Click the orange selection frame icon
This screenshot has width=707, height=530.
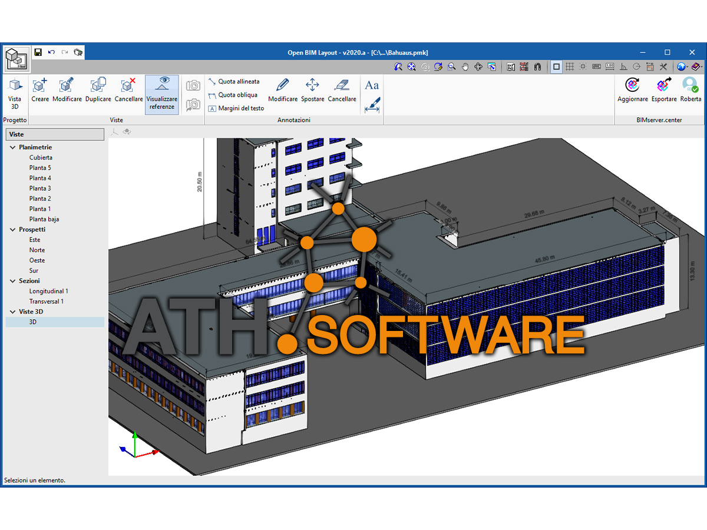coord(650,67)
